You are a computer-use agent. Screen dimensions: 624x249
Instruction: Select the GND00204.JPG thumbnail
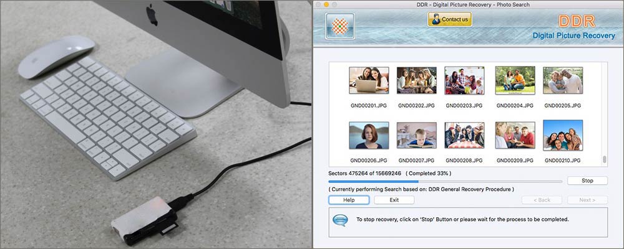click(x=515, y=80)
